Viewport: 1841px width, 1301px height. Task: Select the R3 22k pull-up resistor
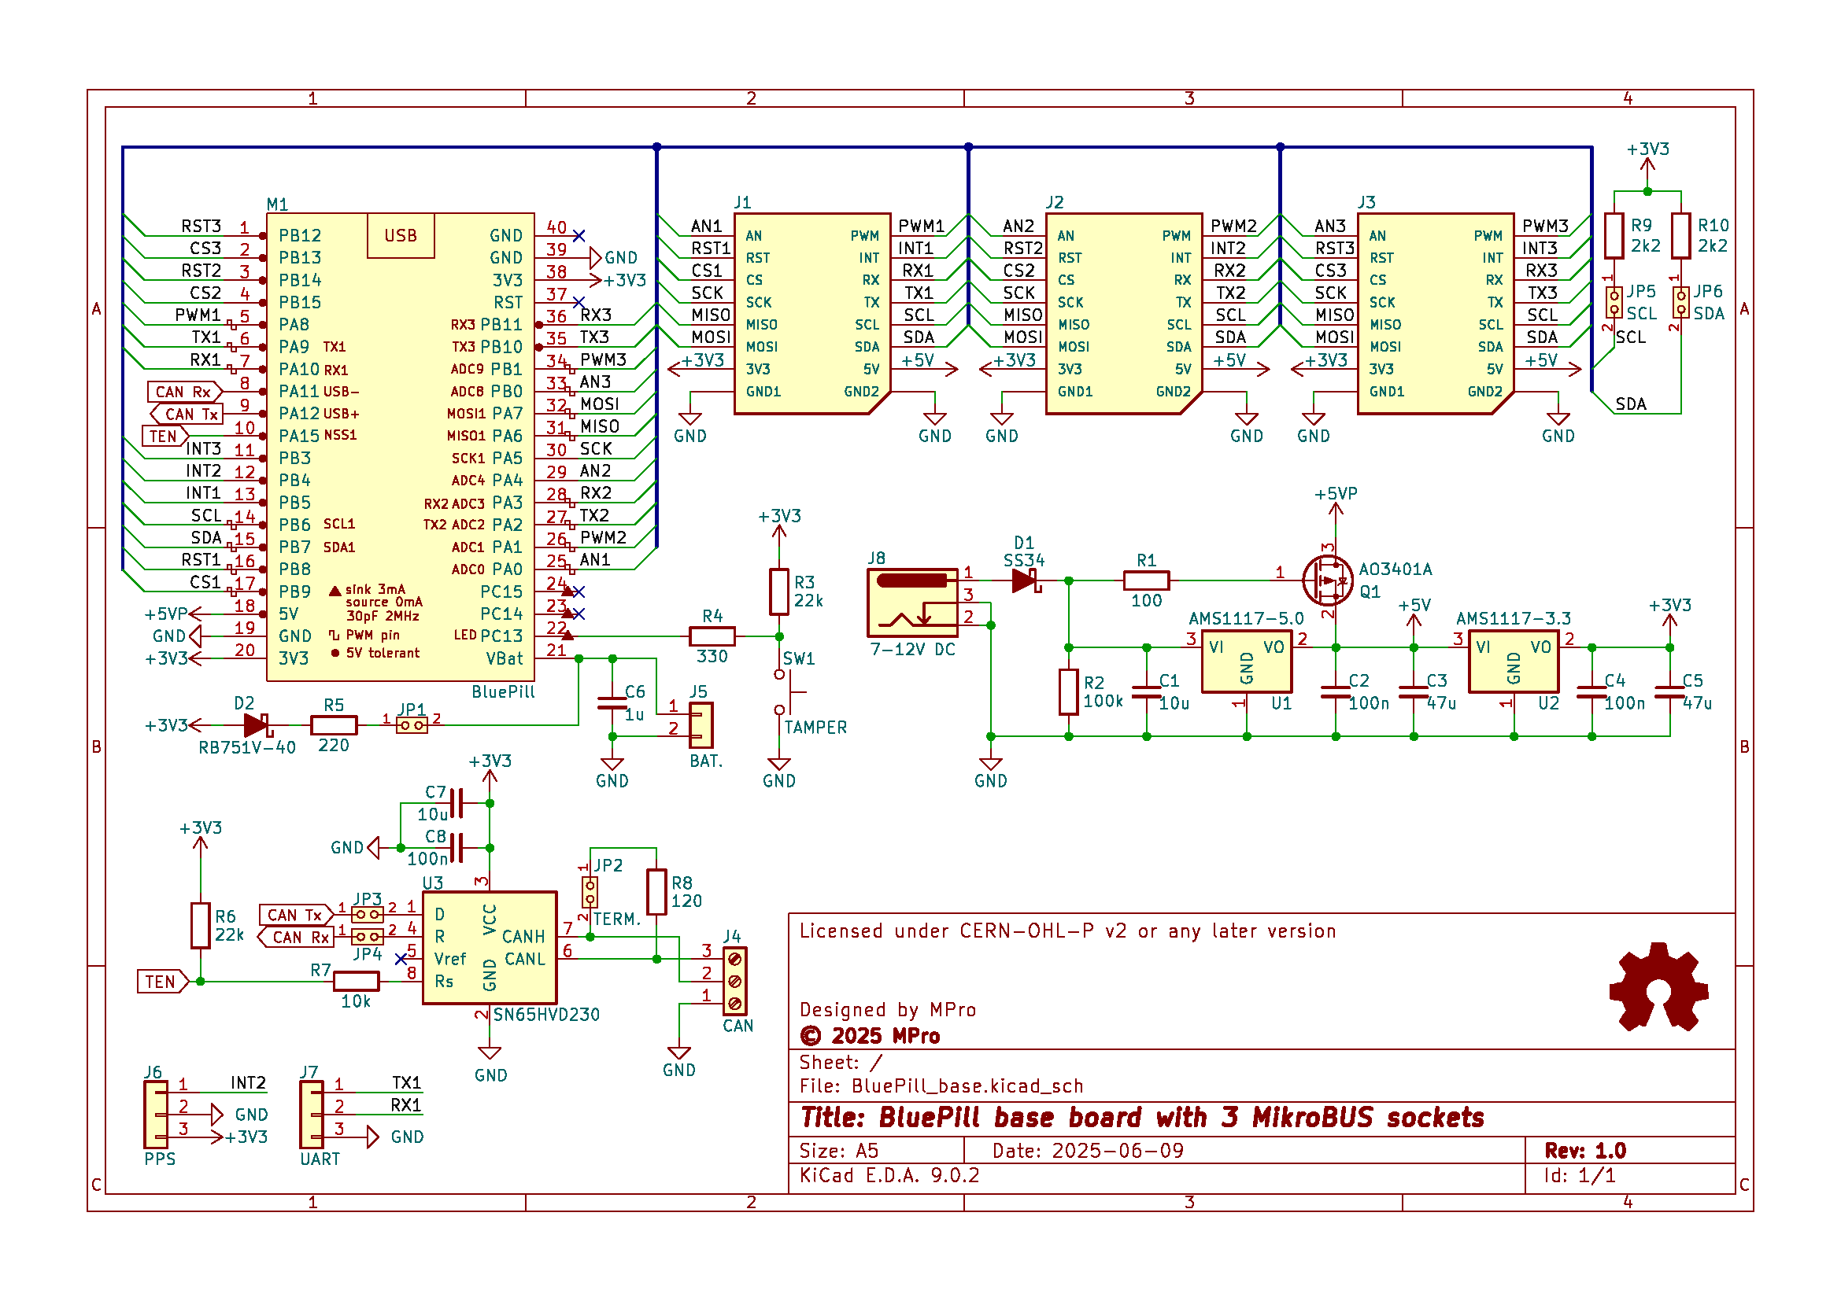(778, 592)
